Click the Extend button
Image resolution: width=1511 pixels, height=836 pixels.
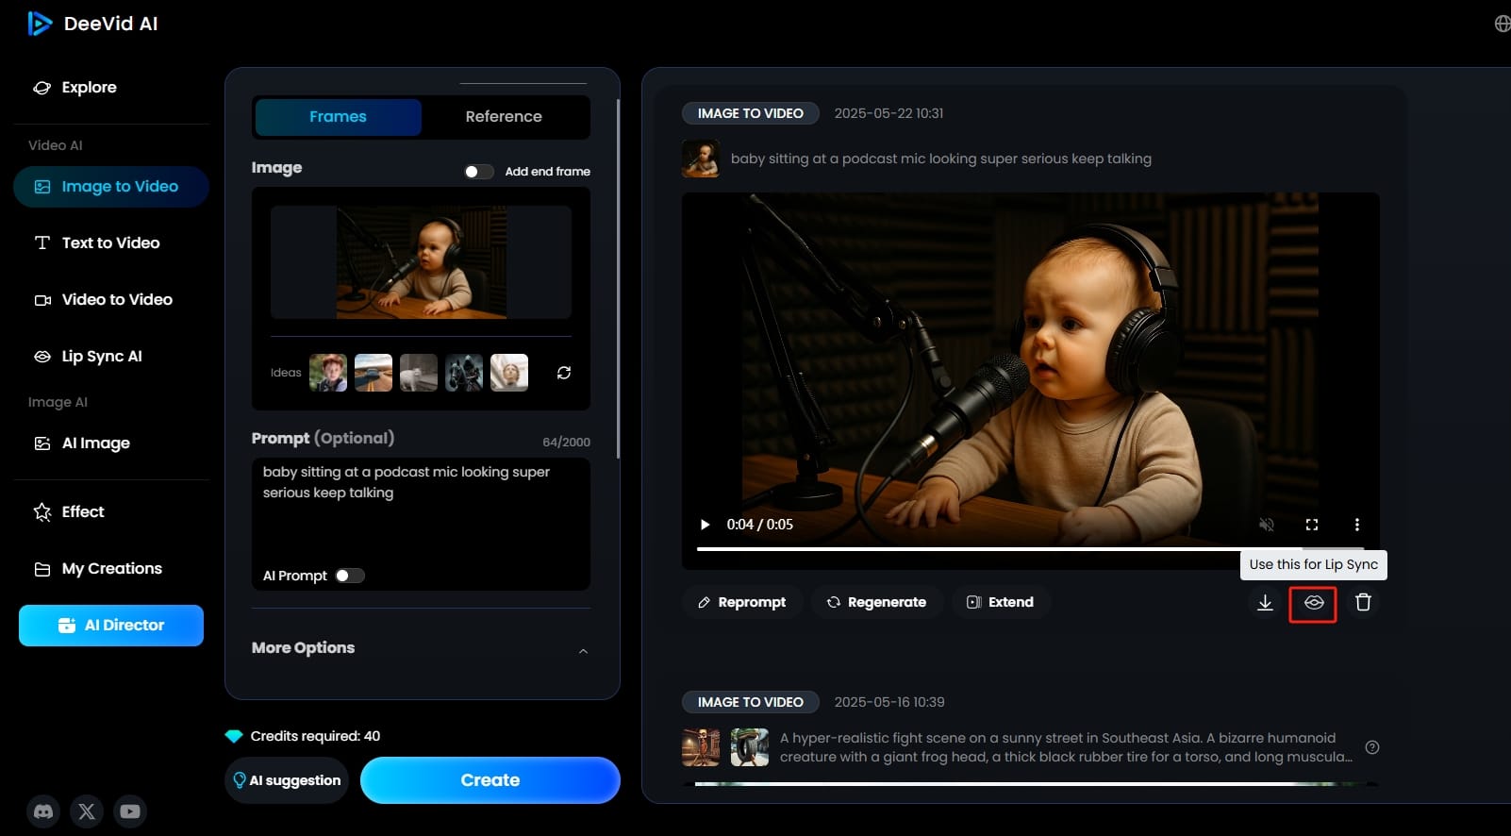pos(1001,602)
